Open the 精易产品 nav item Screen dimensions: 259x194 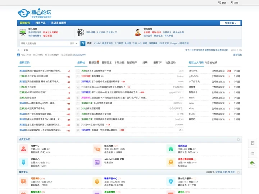[40, 23]
